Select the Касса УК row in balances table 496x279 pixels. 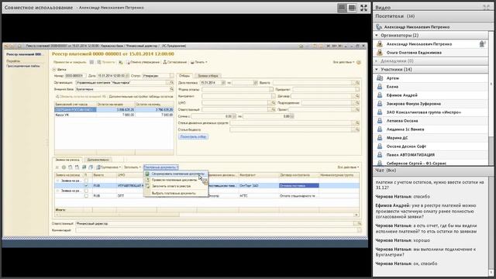click(114, 115)
